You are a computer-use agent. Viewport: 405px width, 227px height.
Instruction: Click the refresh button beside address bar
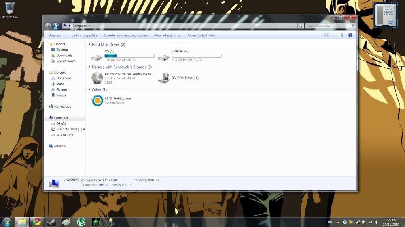(301, 26)
